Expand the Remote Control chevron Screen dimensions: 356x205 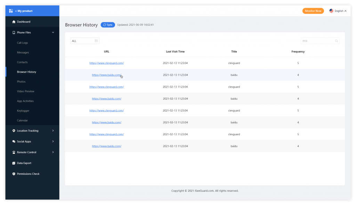tap(53, 152)
